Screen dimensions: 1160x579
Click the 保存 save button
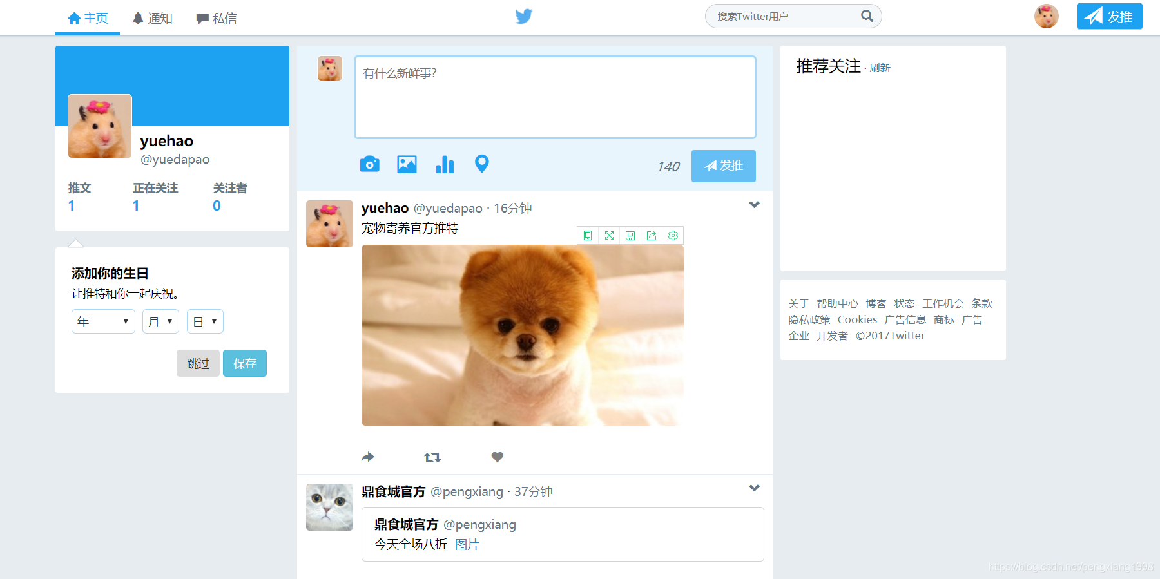click(245, 363)
